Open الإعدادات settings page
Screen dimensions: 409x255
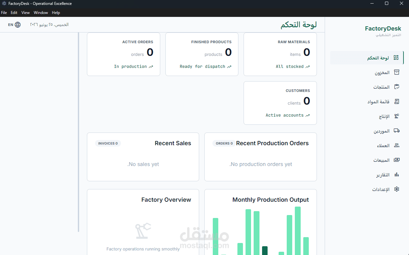367,189
